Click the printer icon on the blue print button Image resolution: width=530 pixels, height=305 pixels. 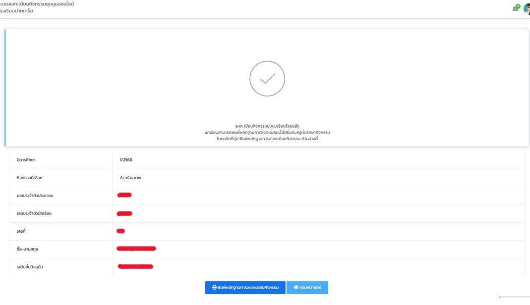(x=214, y=288)
